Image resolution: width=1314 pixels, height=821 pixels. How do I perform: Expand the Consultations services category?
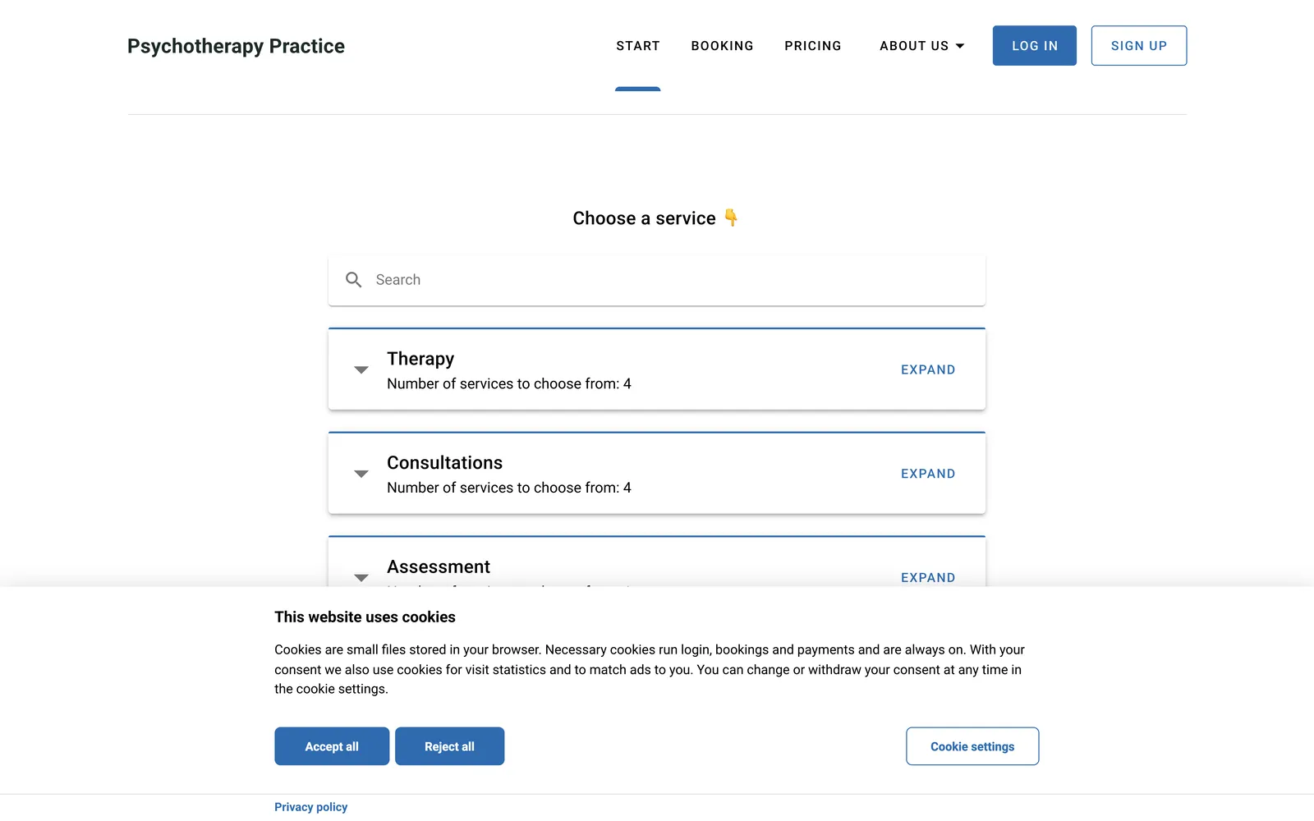point(928,474)
